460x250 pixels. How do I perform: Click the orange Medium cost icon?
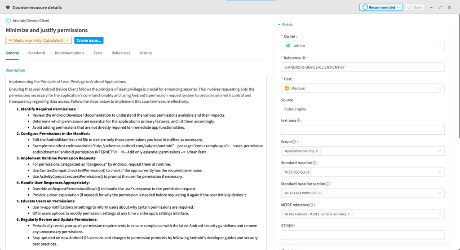[287, 88]
